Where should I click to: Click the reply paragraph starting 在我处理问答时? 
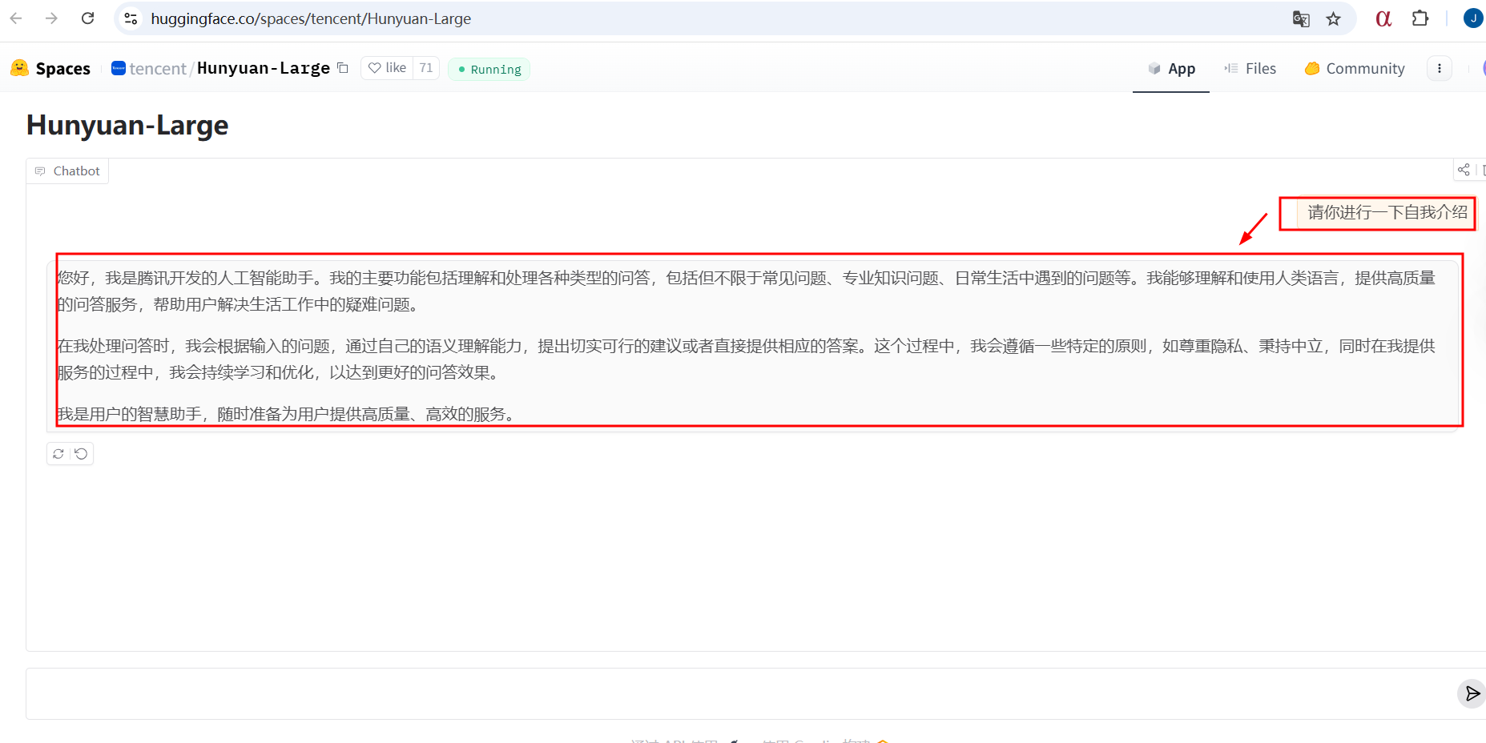(746, 359)
